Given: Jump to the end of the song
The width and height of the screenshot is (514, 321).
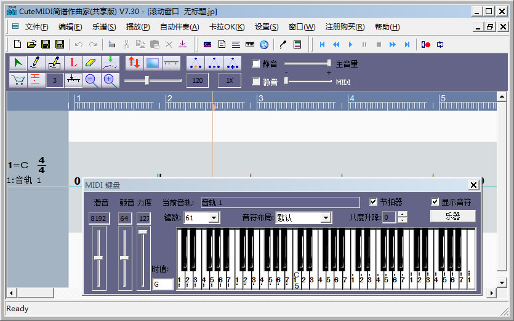Looking at the screenshot, I should coord(407,44).
